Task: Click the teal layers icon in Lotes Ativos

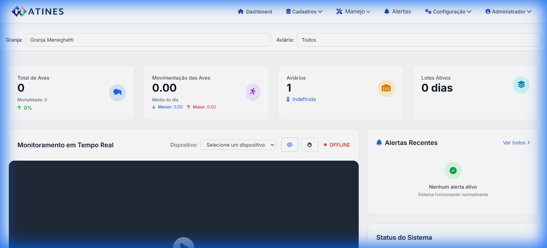Action: 521,85
